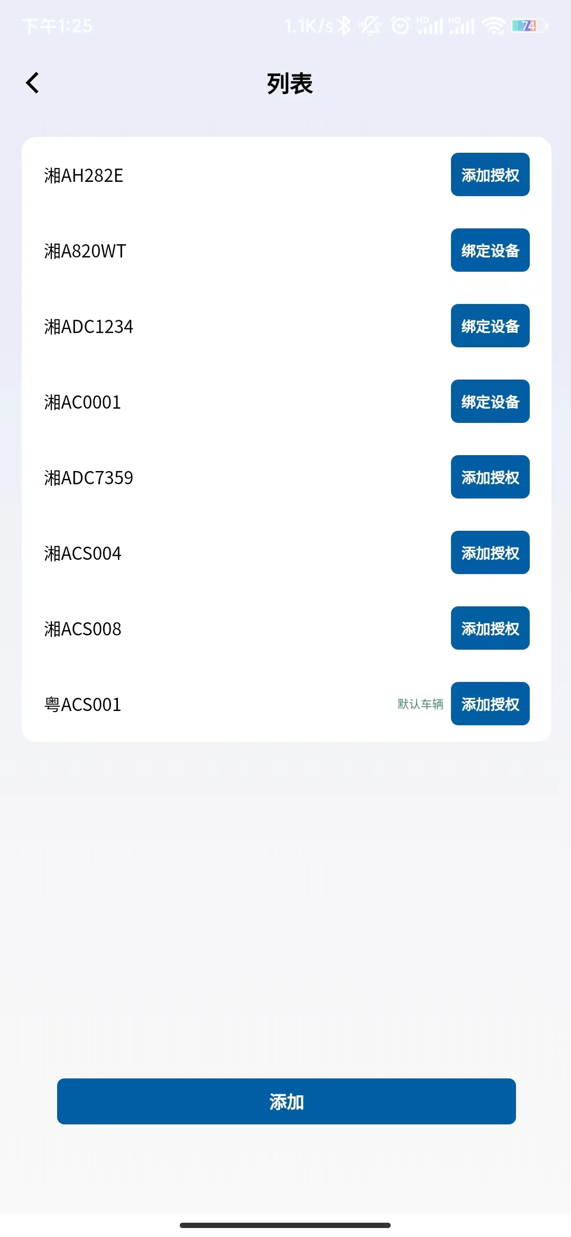Screen dimensions: 571x1237
Task: Tap the battery indicator icon
Action: click(530, 25)
